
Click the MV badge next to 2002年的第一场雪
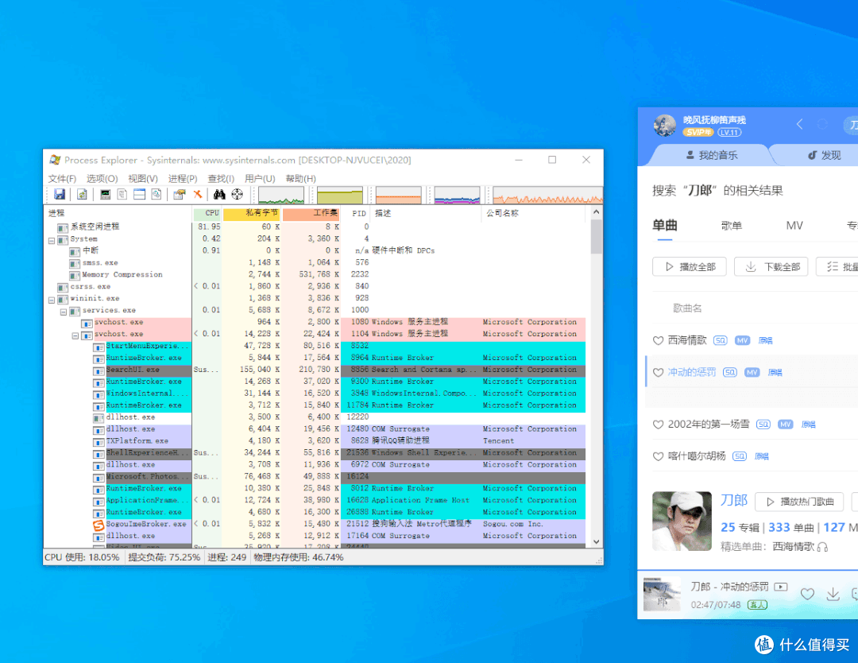tap(785, 425)
